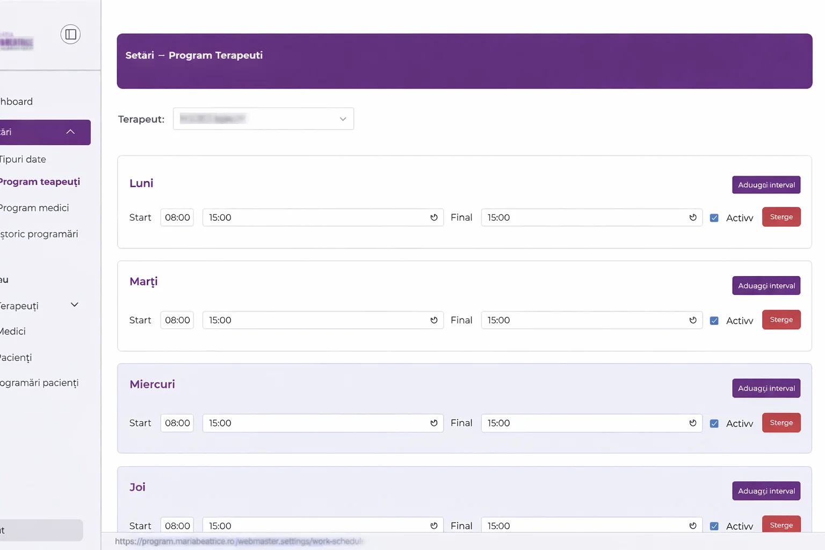Click the clock icon in Marți final time
This screenshot has height=550, width=825.
click(x=693, y=320)
